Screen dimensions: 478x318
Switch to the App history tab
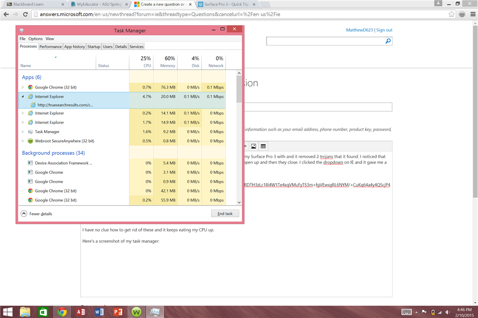click(74, 47)
